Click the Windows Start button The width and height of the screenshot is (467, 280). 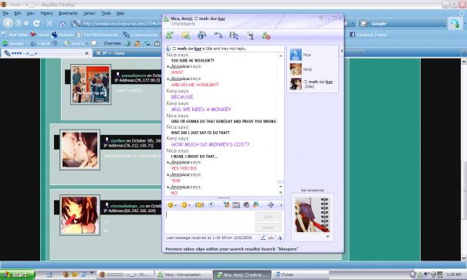17,275
